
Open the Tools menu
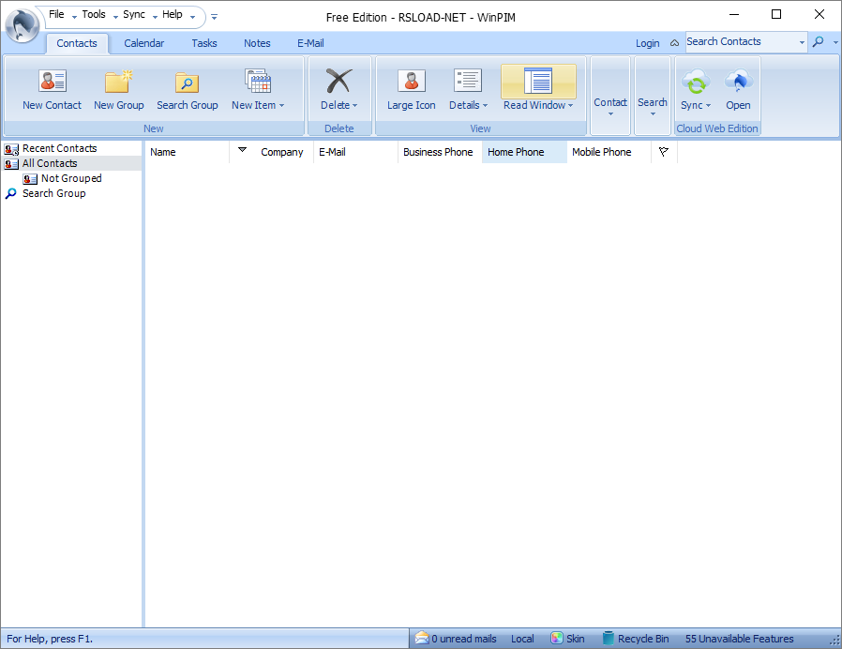(x=94, y=14)
